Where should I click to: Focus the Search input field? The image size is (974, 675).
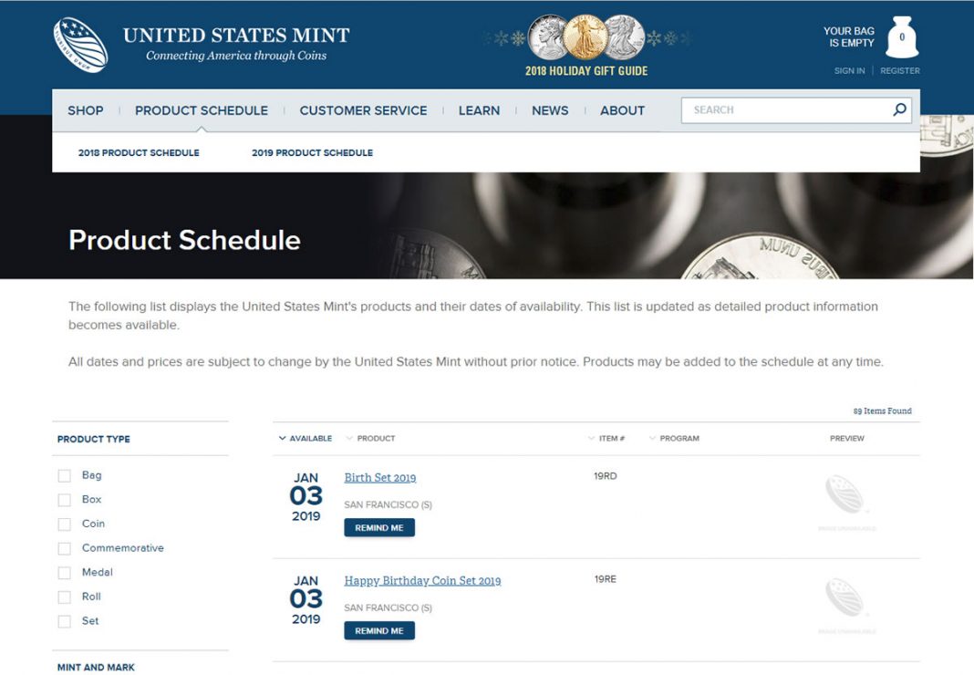(784, 110)
